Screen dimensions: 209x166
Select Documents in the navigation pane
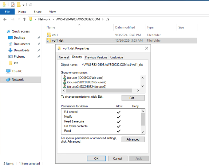22,44
